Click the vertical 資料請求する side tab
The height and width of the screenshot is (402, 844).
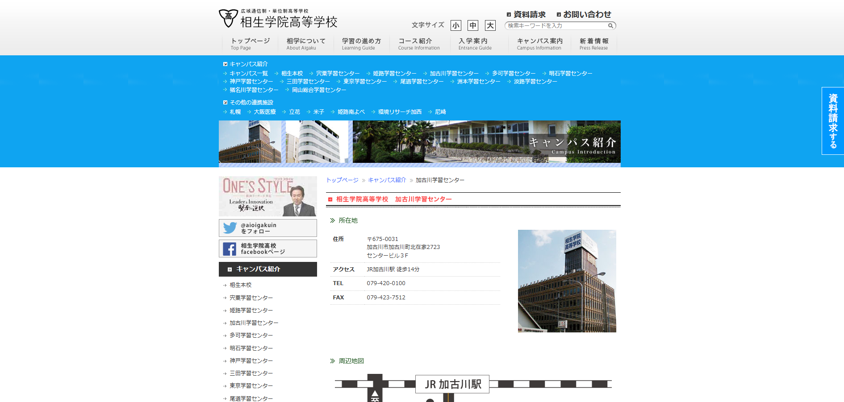coord(832,121)
